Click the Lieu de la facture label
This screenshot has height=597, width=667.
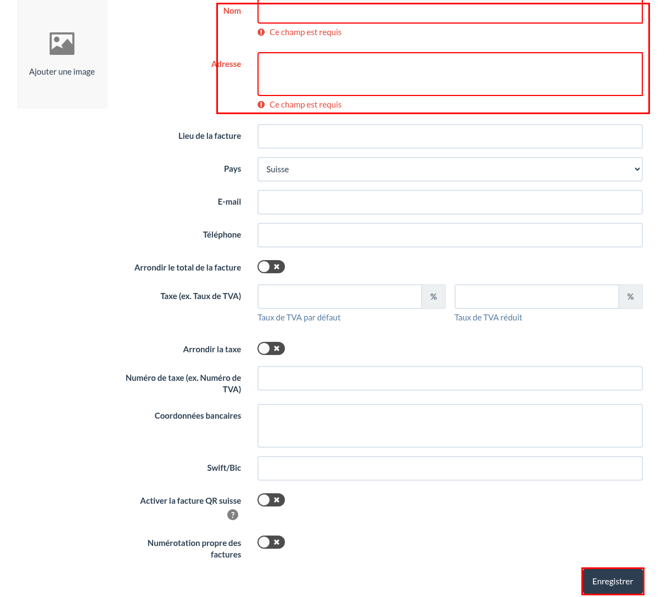[x=210, y=136]
